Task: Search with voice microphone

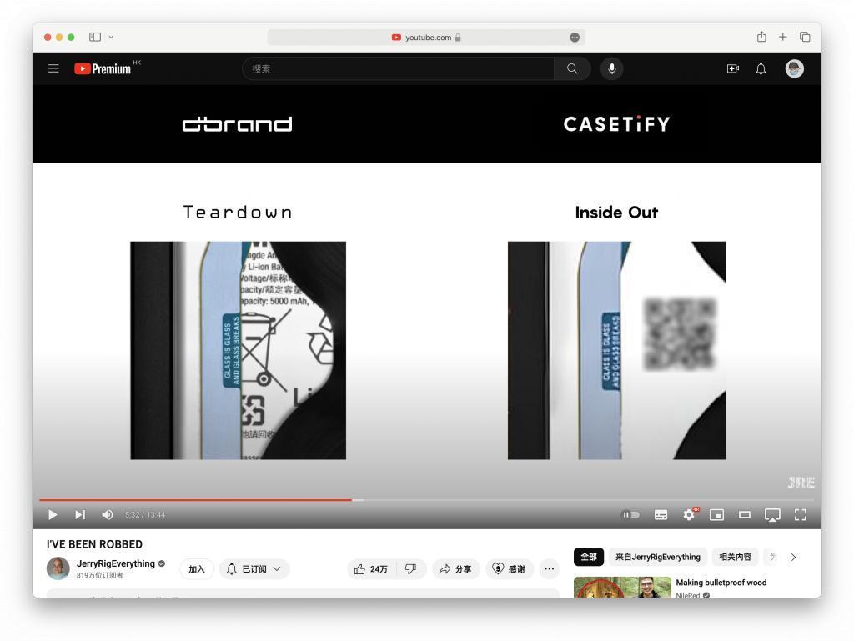Action: (x=611, y=69)
